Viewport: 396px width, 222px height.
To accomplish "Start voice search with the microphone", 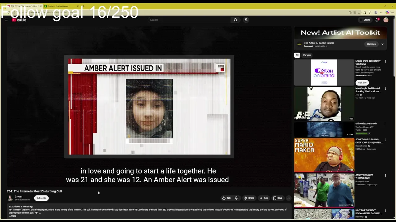I will click(246, 20).
